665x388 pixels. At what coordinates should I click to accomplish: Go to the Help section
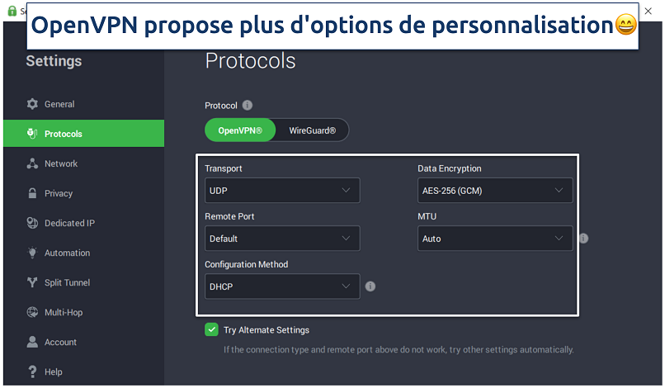(53, 371)
